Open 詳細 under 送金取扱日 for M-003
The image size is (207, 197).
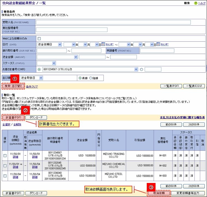point(35,177)
